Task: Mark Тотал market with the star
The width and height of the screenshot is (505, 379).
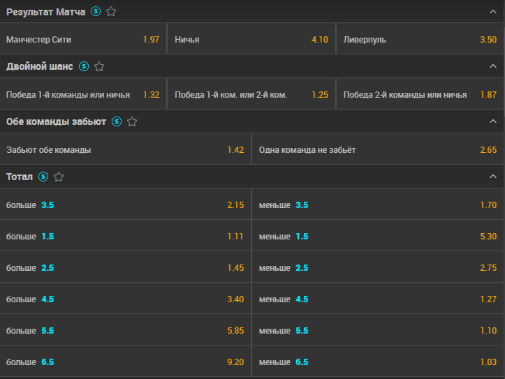Action: pyautogui.click(x=59, y=177)
